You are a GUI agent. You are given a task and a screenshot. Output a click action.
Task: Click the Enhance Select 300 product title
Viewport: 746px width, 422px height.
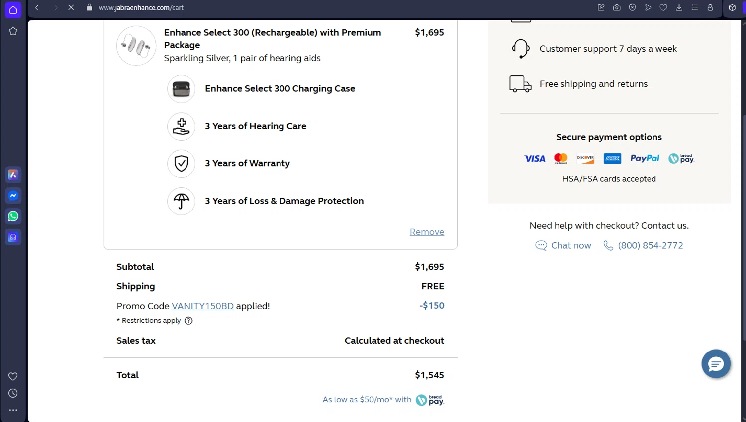[273, 39]
